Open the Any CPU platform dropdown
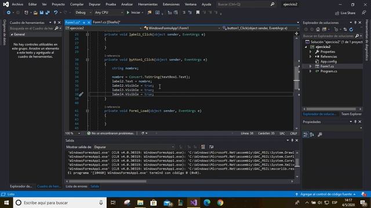Screen dimensions: 371x208 [x=108, y=13]
